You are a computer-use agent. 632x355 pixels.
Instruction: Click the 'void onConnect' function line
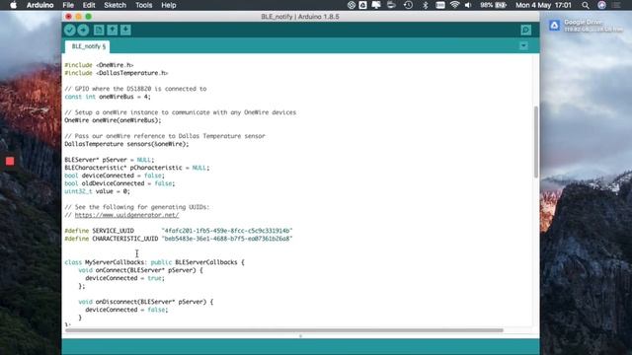click(140, 270)
